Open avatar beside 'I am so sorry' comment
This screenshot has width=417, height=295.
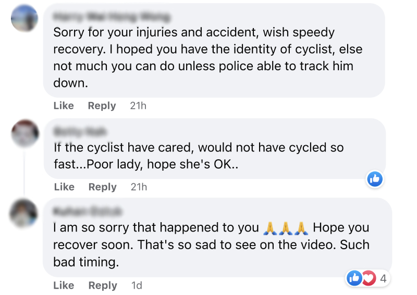tap(24, 214)
